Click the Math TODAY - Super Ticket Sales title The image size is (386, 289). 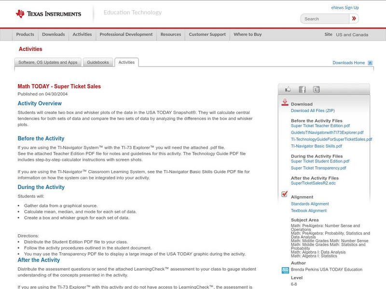tap(59, 87)
